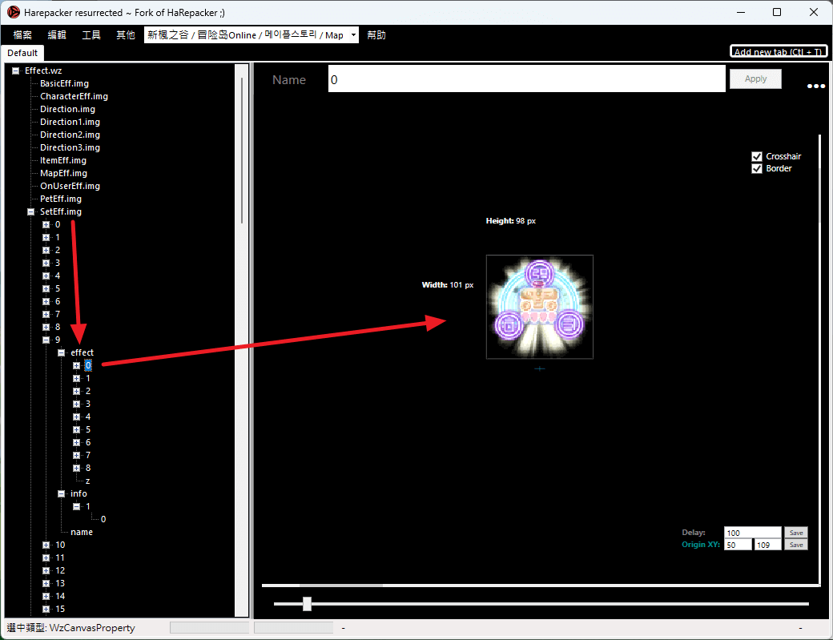This screenshot has height=640, width=833.
Task: Click the Harepacker app logo icon
Action: tap(14, 12)
